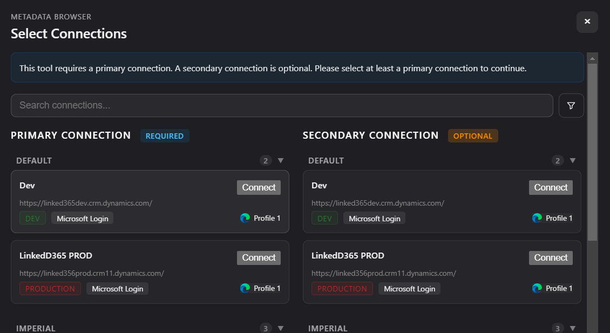The height and width of the screenshot is (333, 610).
Task: Collapse secondary IMPERIAL group arrow
Action: click(x=572, y=328)
